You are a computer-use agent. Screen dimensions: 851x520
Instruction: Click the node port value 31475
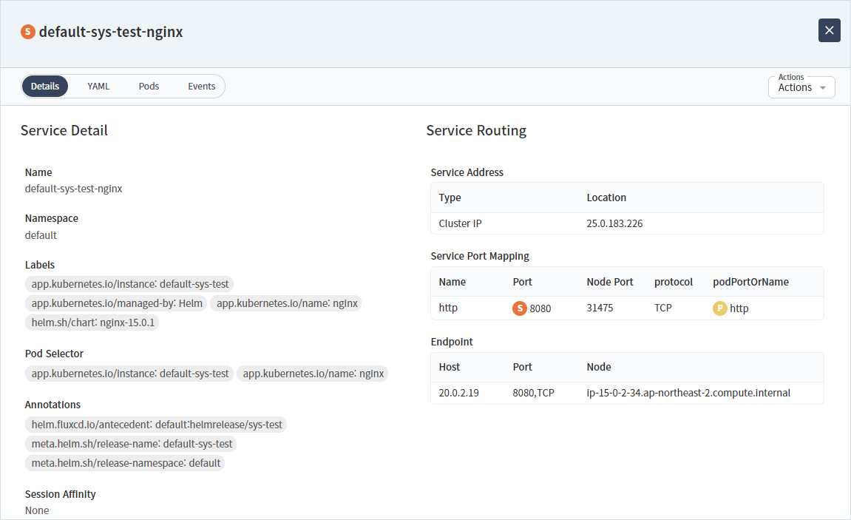(x=600, y=308)
